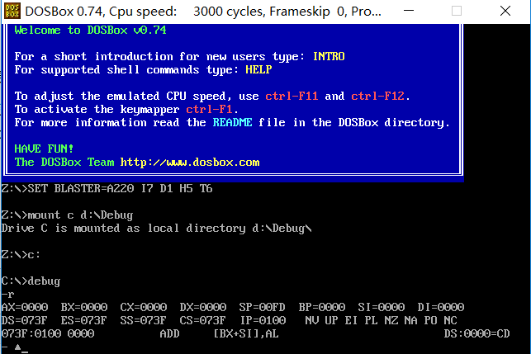Click the http://www.dosbox.com URL
Viewport: 531px width, 354px height.
[190, 162]
